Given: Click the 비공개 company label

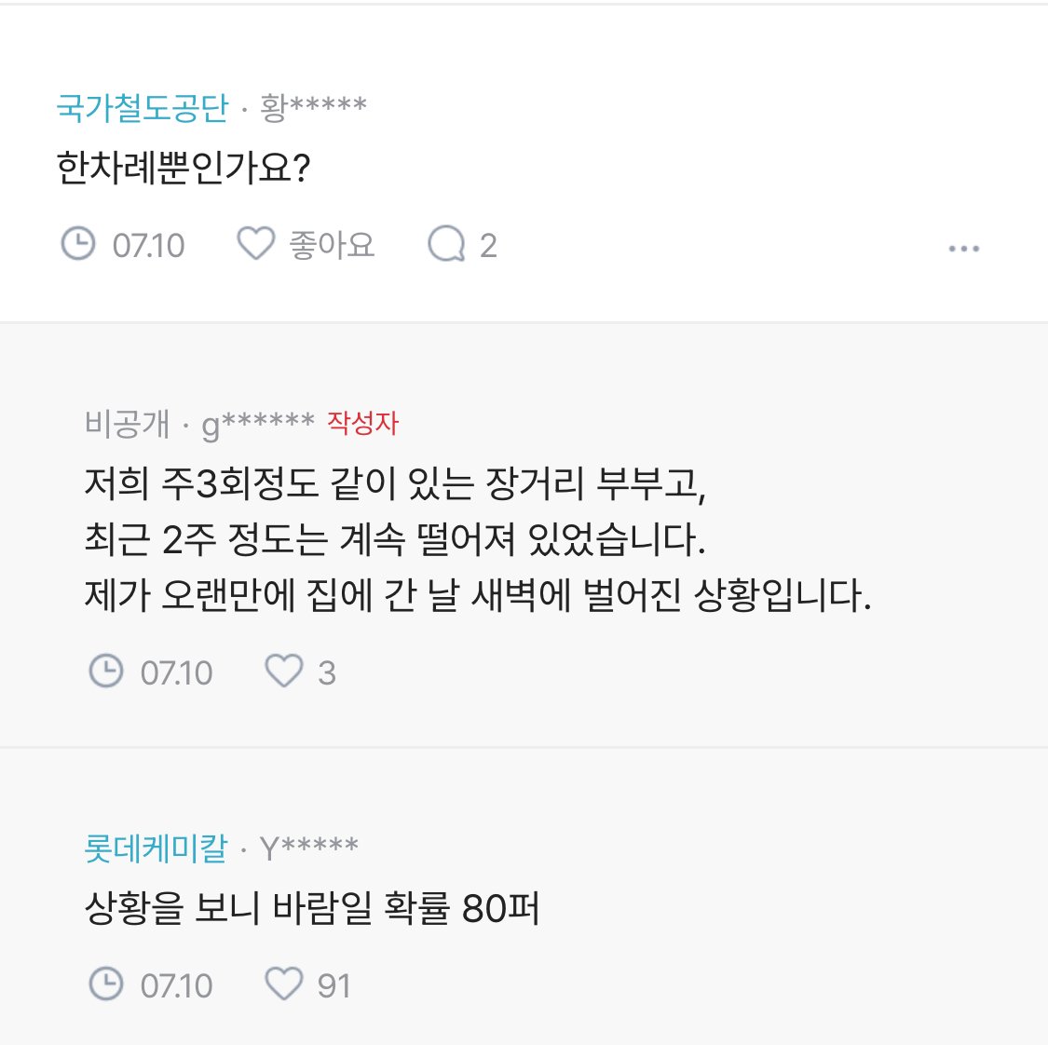Looking at the screenshot, I should [127, 425].
